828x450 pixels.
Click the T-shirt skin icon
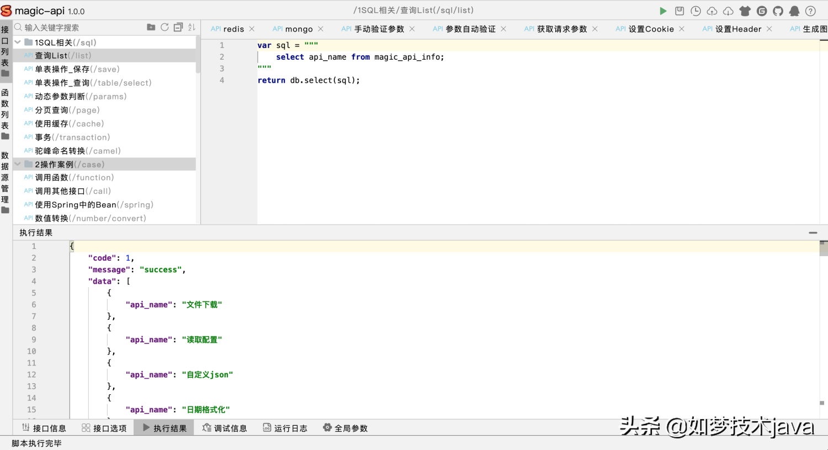coord(745,11)
